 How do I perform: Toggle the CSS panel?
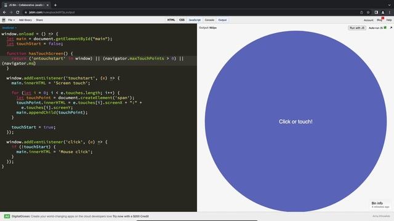(182, 20)
